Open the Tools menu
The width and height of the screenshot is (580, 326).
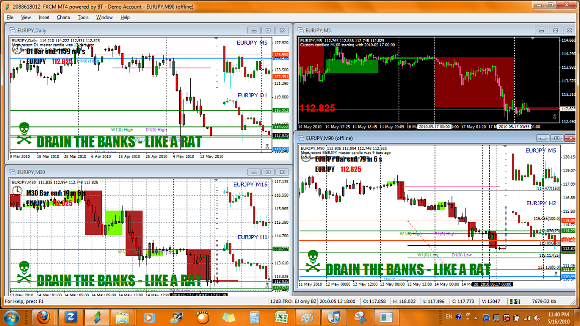click(83, 18)
